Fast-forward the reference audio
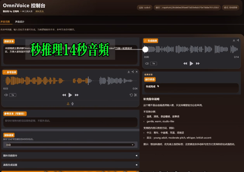244x172 pixels. coord(77,95)
